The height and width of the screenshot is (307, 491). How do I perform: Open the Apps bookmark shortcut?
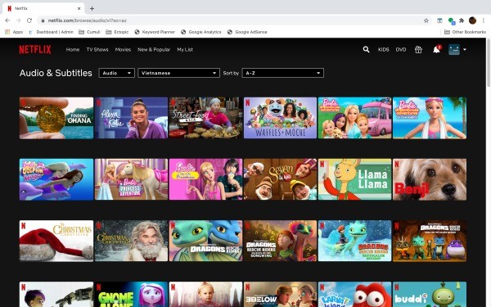pyautogui.click(x=14, y=32)
